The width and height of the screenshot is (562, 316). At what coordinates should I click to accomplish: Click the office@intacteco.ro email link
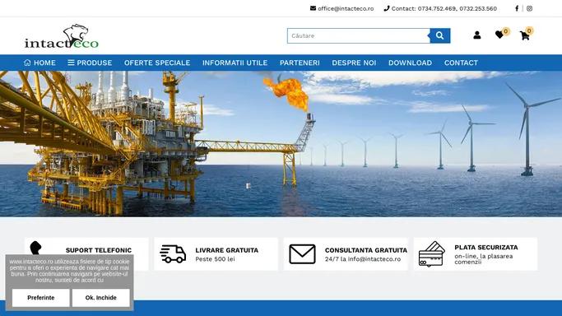pyautogui.click(x=346, y=8)
